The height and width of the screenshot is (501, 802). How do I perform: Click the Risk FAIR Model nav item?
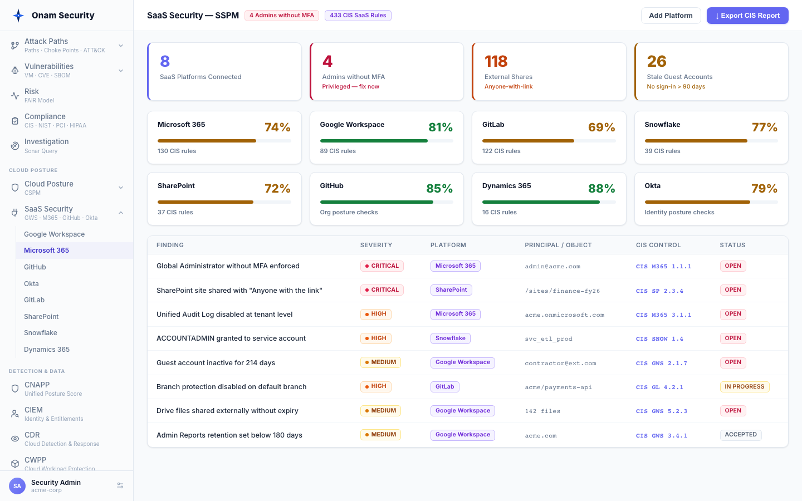click(67, 96)
